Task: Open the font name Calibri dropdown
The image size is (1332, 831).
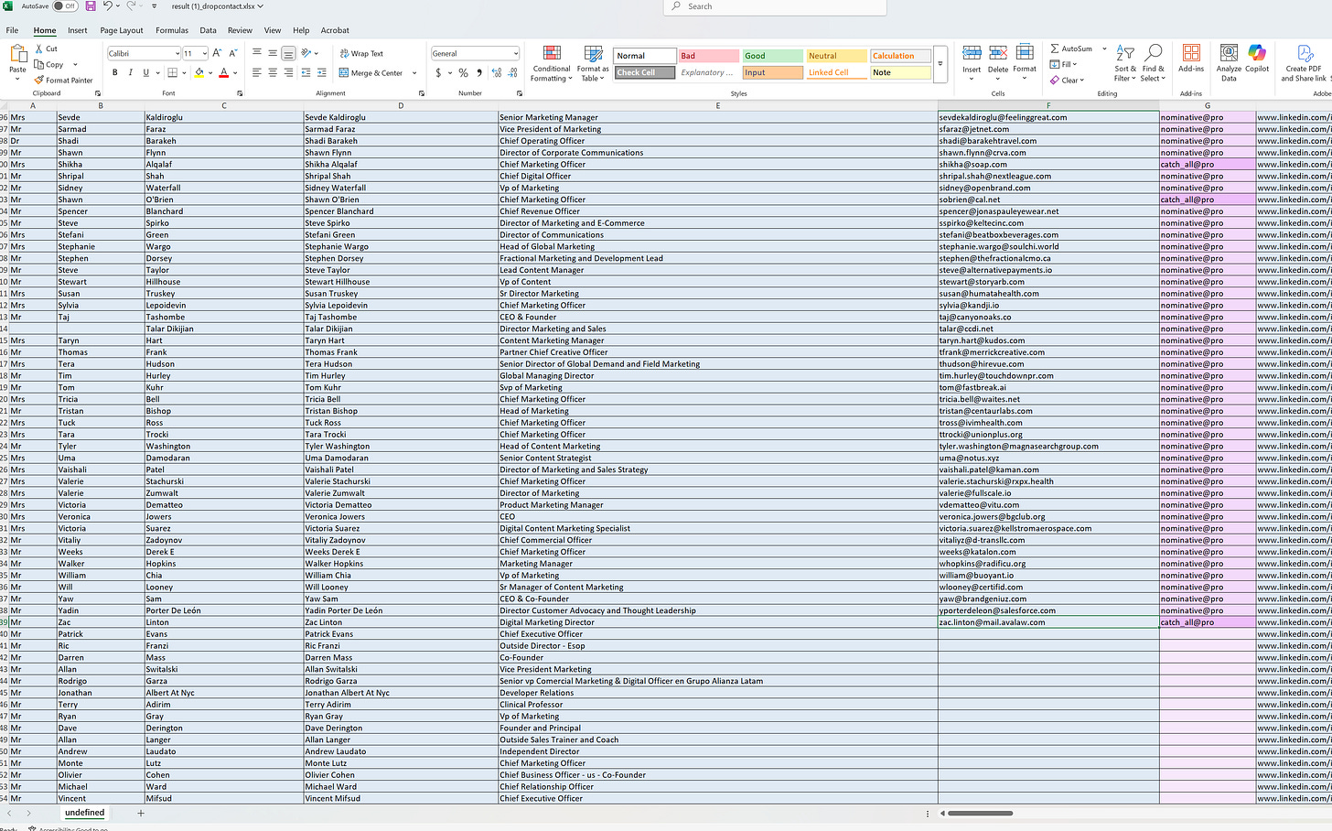Action: [177, 54]
